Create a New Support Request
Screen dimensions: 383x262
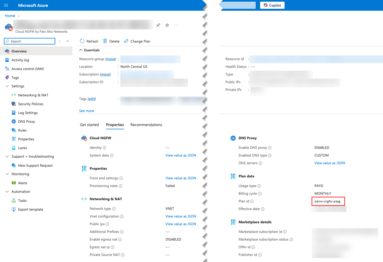[36, 165]
